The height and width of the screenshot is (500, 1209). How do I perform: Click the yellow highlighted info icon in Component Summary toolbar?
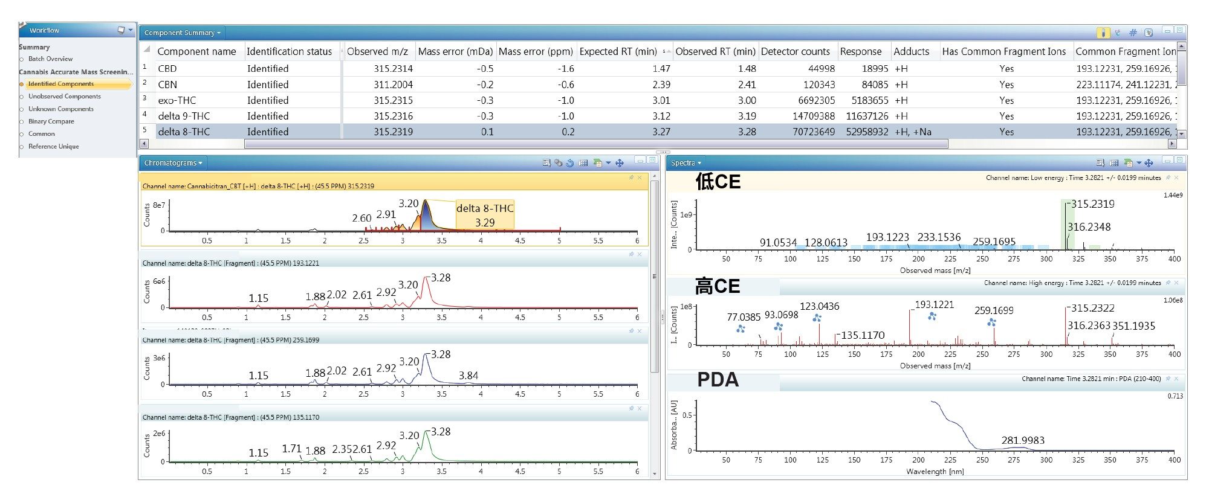[x=1103, y=33]
